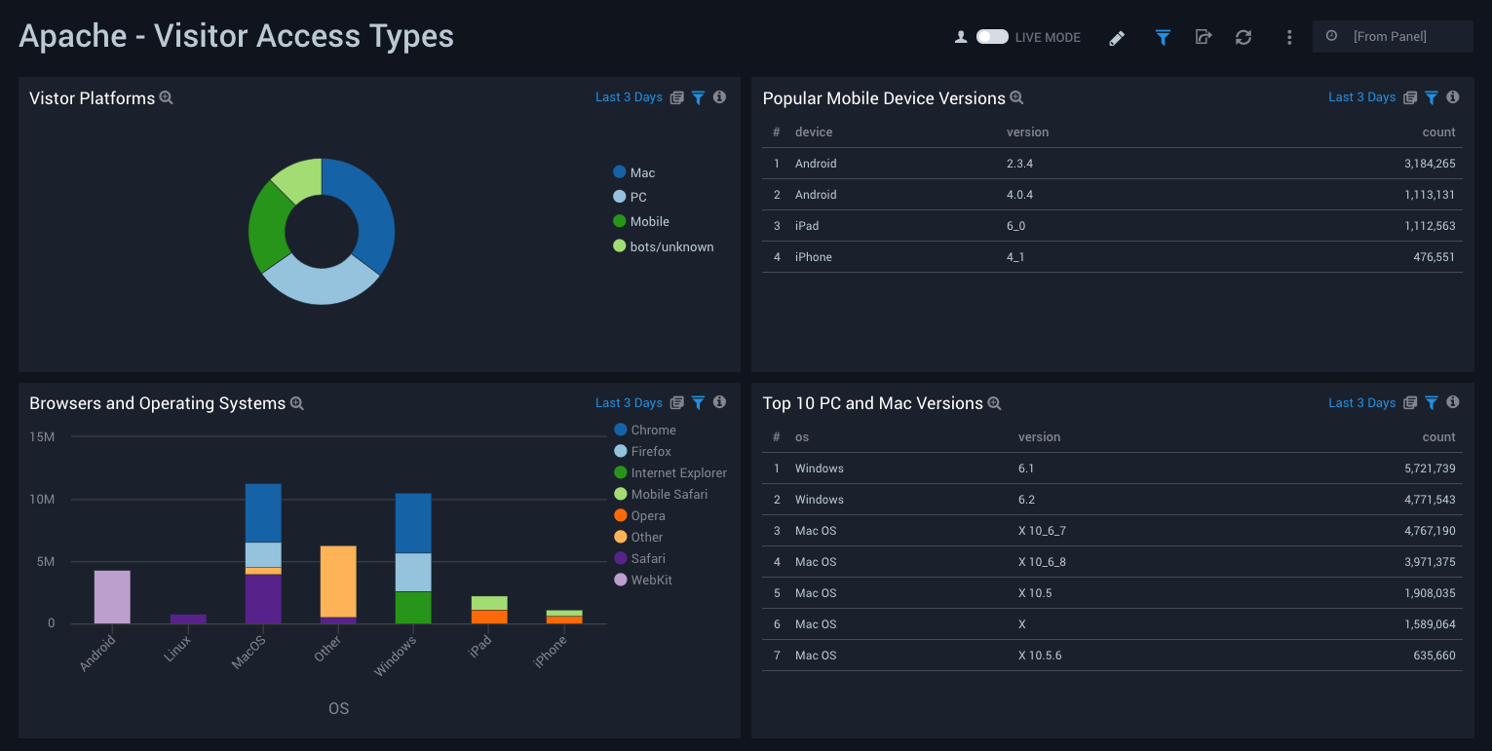Click the share dashboard icon
This screenshot has height=751, width=1492.
point(1204,37)
